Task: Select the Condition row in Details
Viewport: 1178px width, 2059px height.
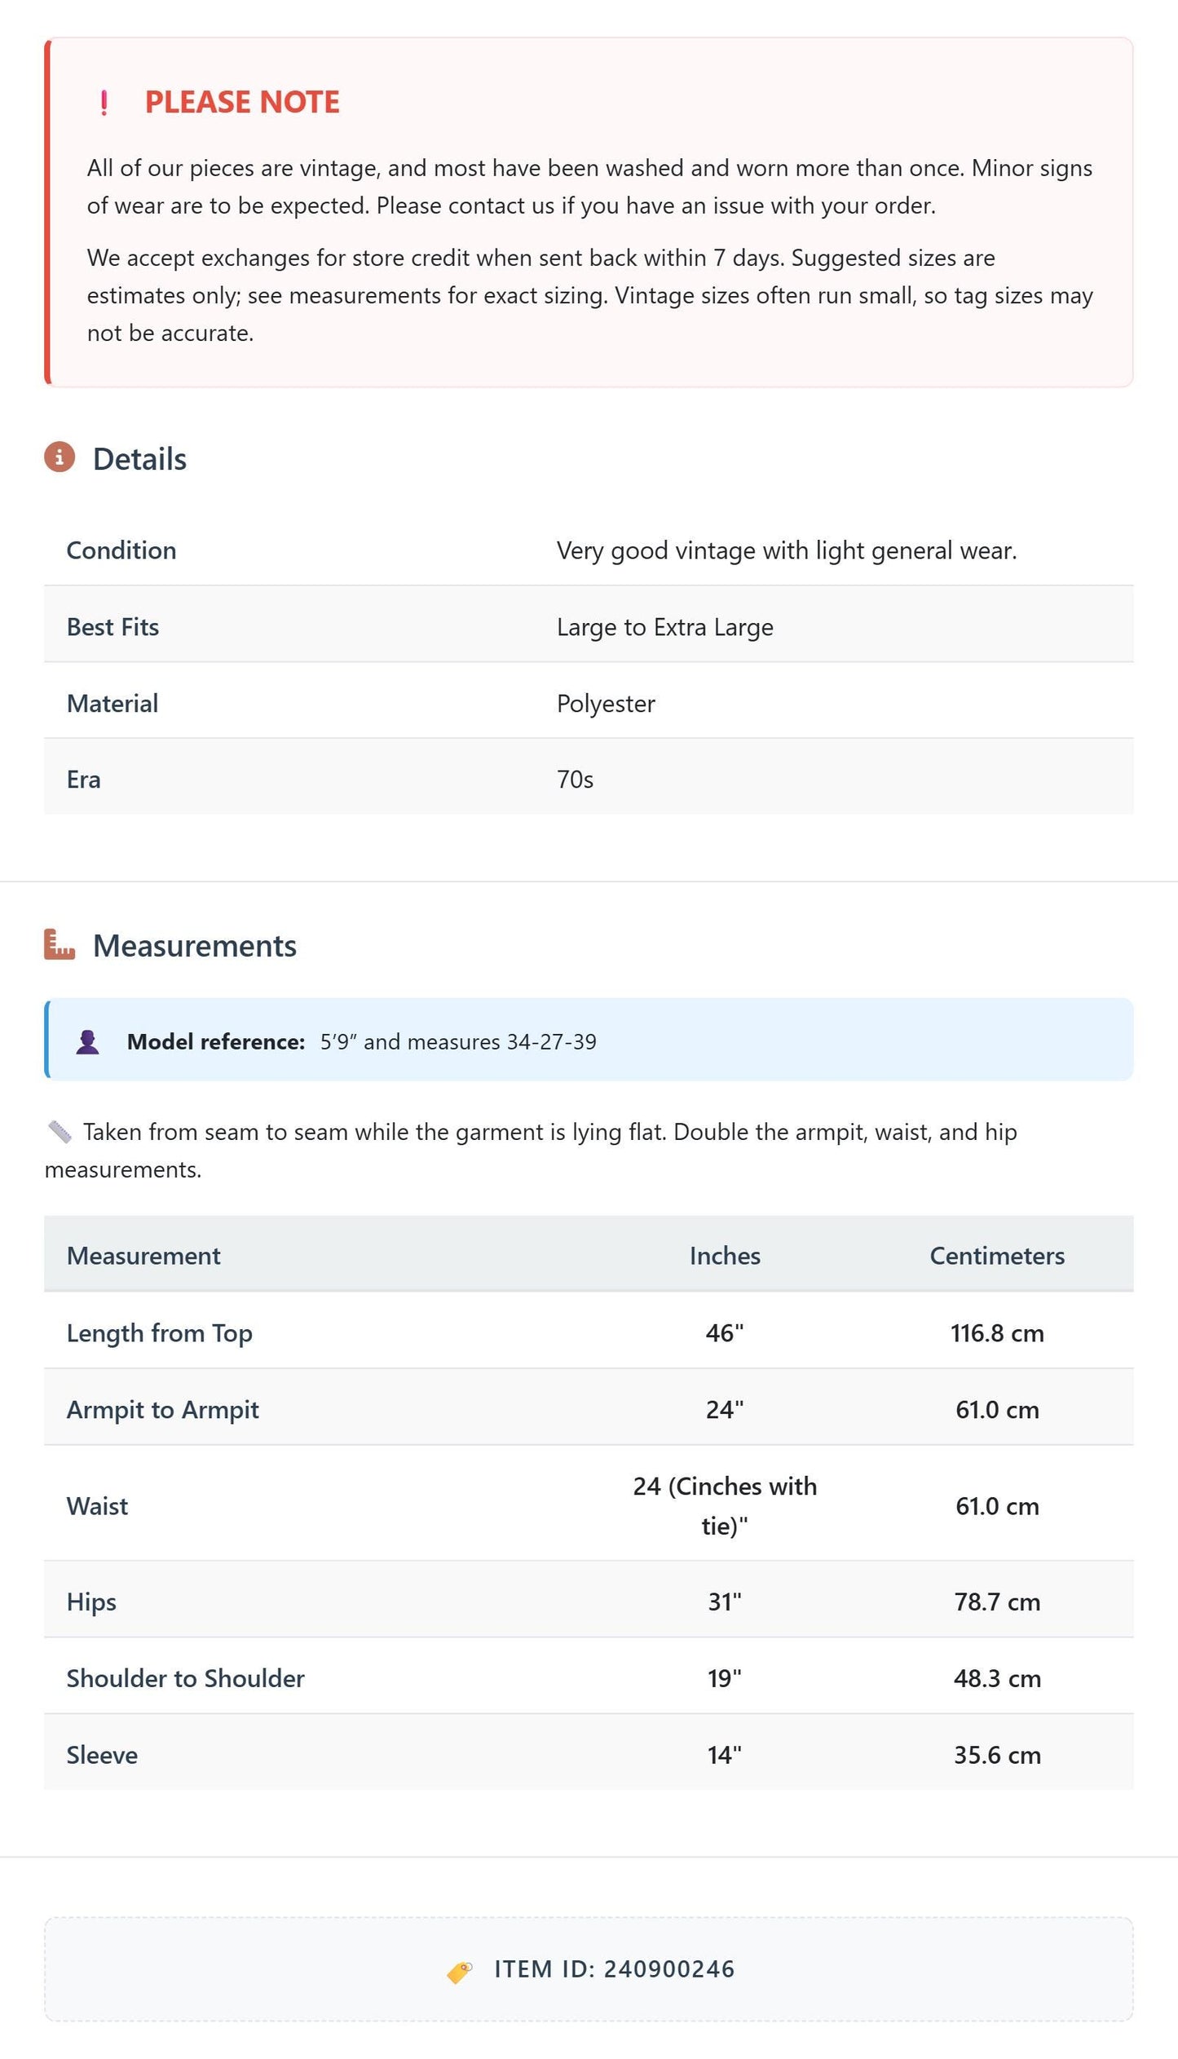Action: (589, 550)
